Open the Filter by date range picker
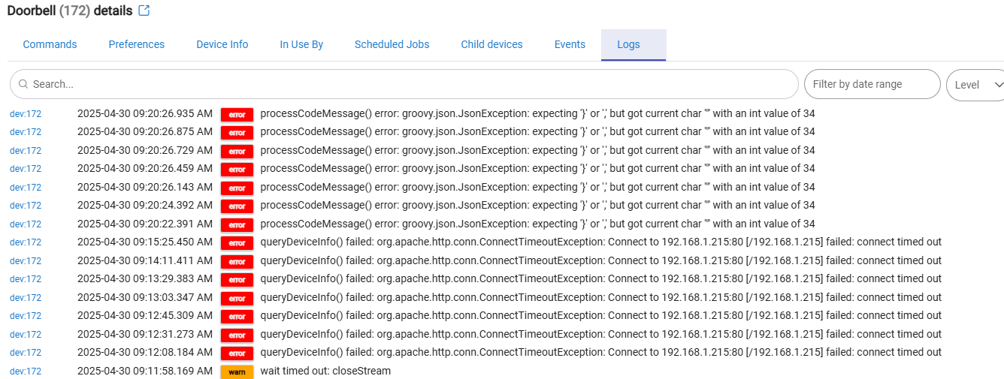Viewport: 1004px width, 379px height. [872, 84]
